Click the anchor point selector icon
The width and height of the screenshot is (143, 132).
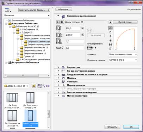click(90, 48)
